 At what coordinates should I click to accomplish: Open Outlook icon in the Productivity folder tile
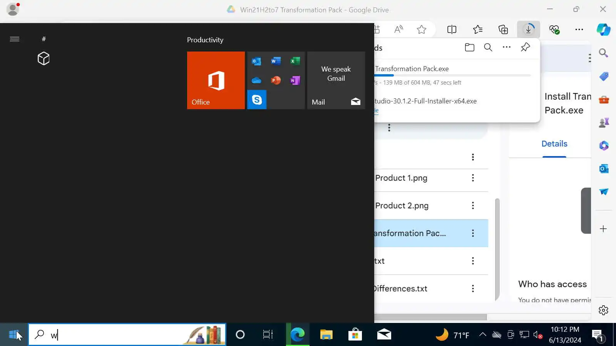click(x=256, y=61)
